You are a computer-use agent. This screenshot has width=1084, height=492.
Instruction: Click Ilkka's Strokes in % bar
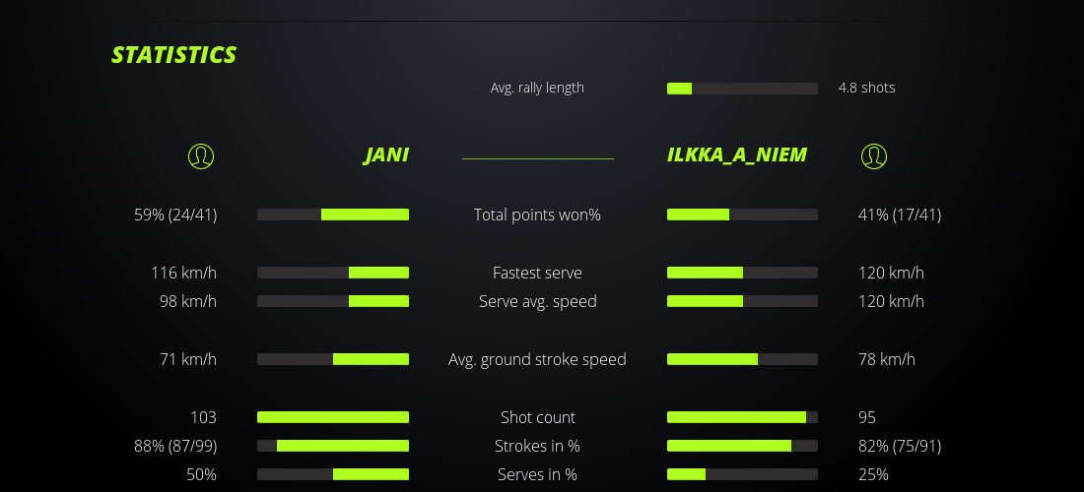coord(742,446)
